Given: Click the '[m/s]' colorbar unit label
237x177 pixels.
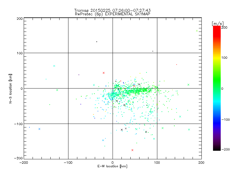Looking at the screenshot, I should click(x=217, y=24).
